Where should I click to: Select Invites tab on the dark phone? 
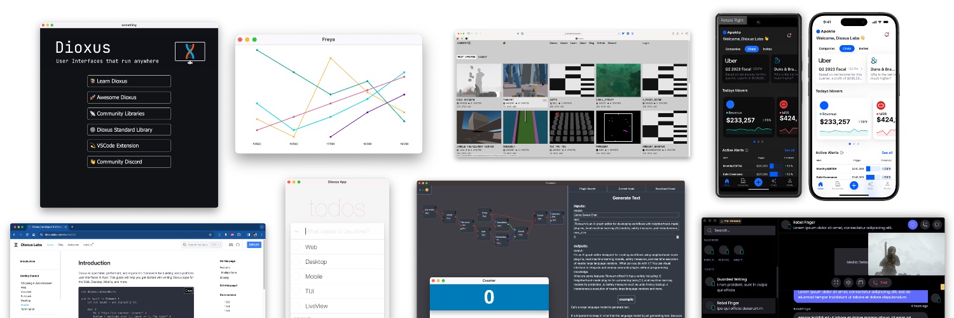767,49
